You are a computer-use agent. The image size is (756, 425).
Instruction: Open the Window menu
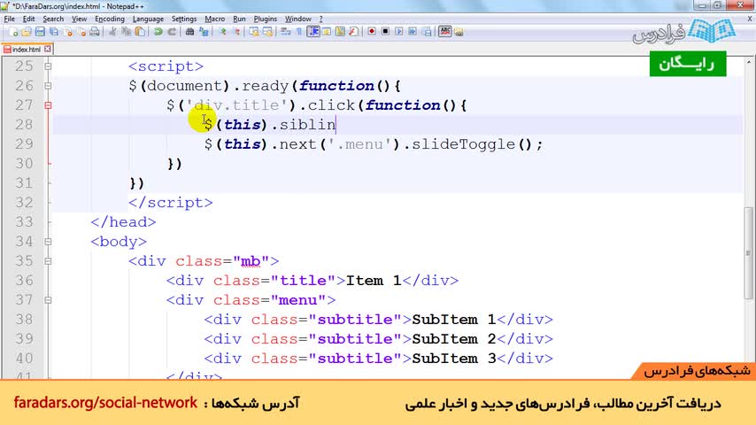click(x=298, y=19)
